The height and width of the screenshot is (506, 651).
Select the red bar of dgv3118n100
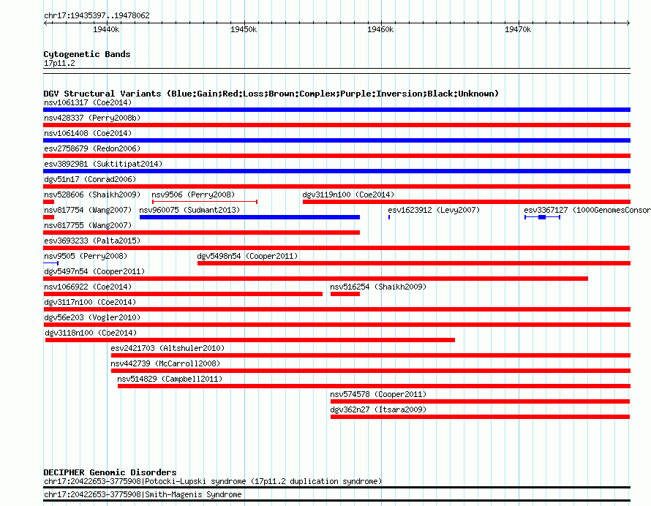pos(250,340)
